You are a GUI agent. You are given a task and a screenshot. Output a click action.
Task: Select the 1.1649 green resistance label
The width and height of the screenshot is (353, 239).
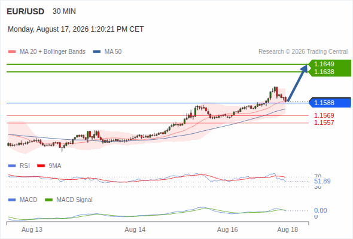coord(324,64)
